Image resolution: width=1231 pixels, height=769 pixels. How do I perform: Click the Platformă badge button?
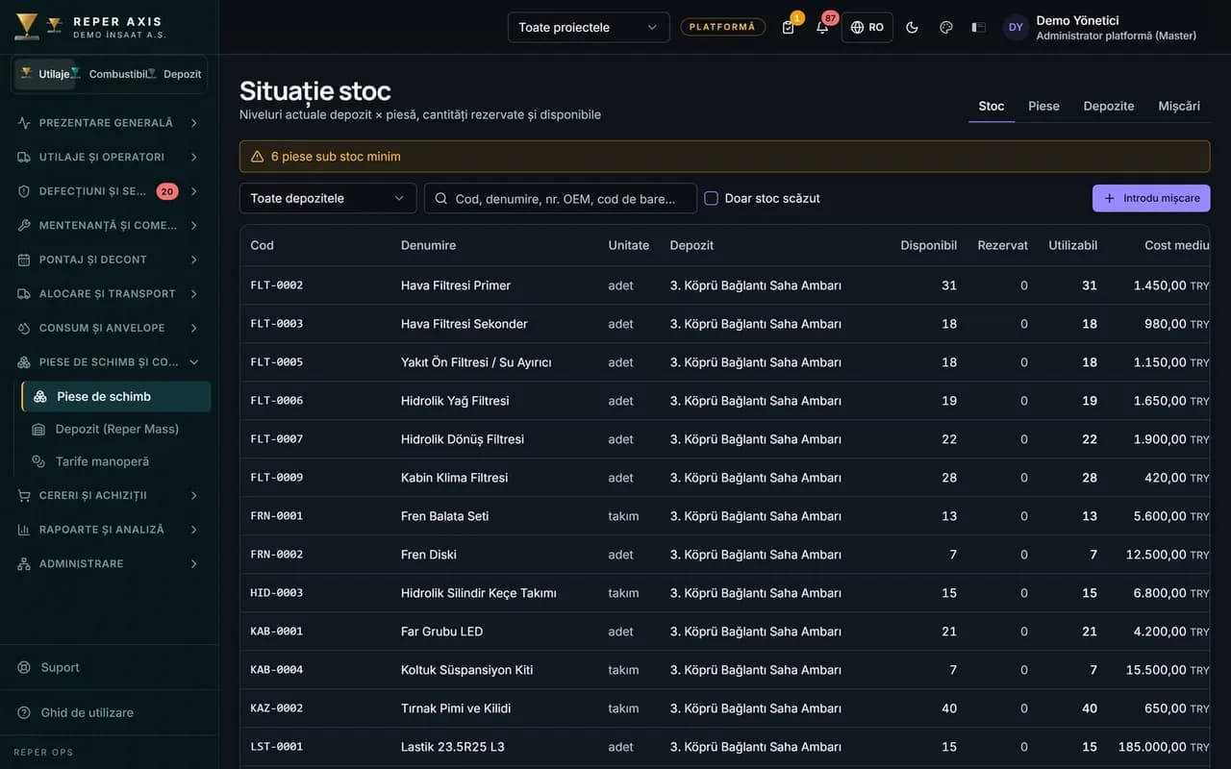[x=723, y=27]
